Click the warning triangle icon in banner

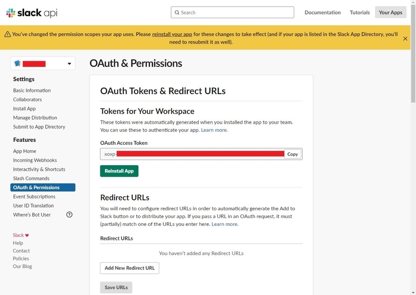click(7, 34)
